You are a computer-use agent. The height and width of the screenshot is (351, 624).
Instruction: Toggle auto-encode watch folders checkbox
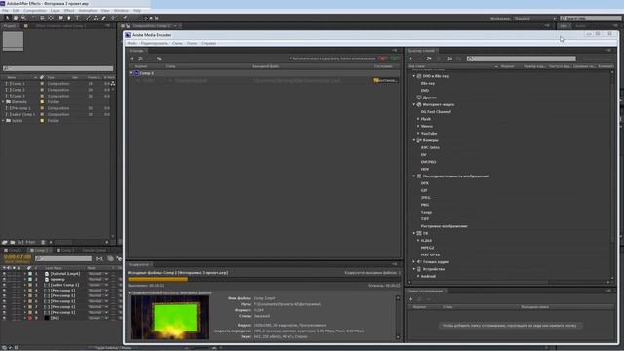click(291, 58)
